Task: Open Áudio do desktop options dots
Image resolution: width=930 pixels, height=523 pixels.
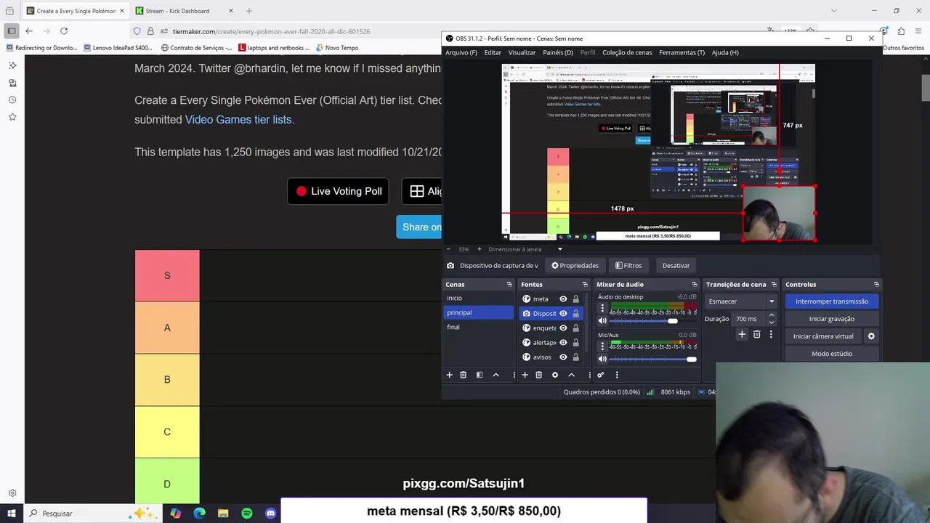Action: 602,309
